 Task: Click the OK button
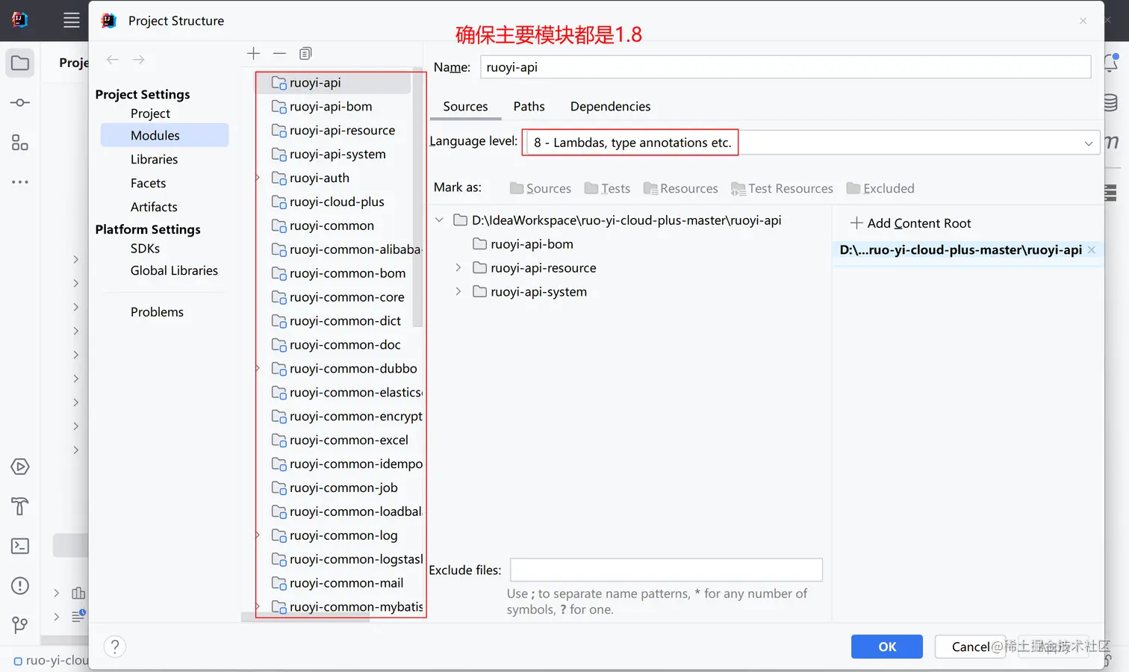pyautogui.click(x=887, y=647)
